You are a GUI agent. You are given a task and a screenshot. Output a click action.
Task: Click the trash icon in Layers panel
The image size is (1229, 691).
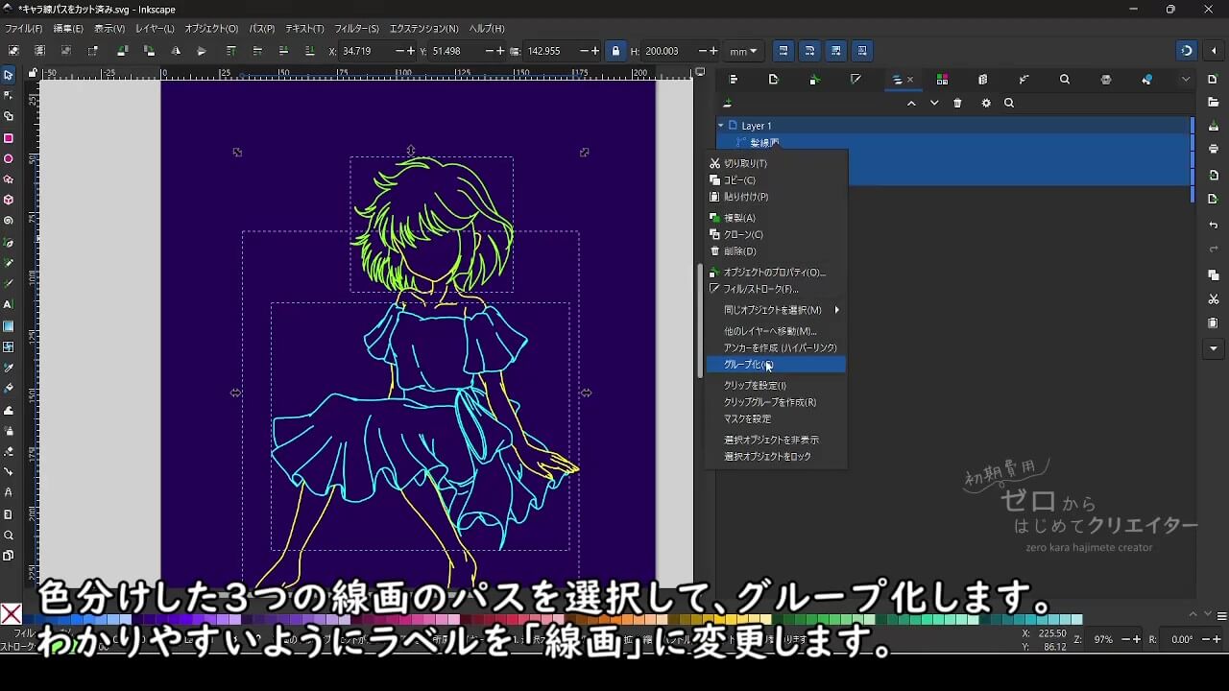(957, 104)
